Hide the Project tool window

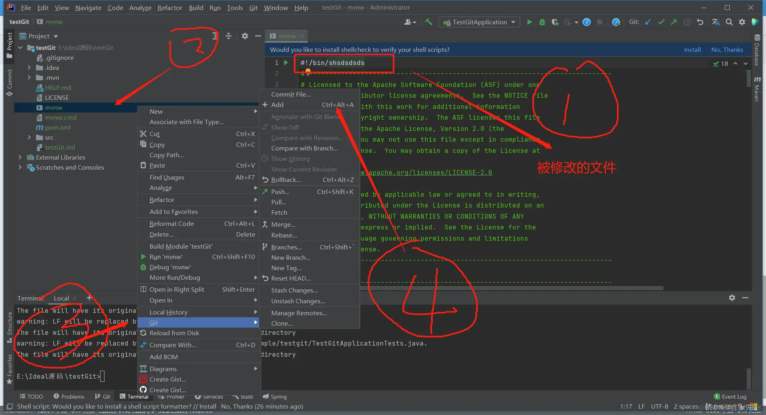click(258, 36)
